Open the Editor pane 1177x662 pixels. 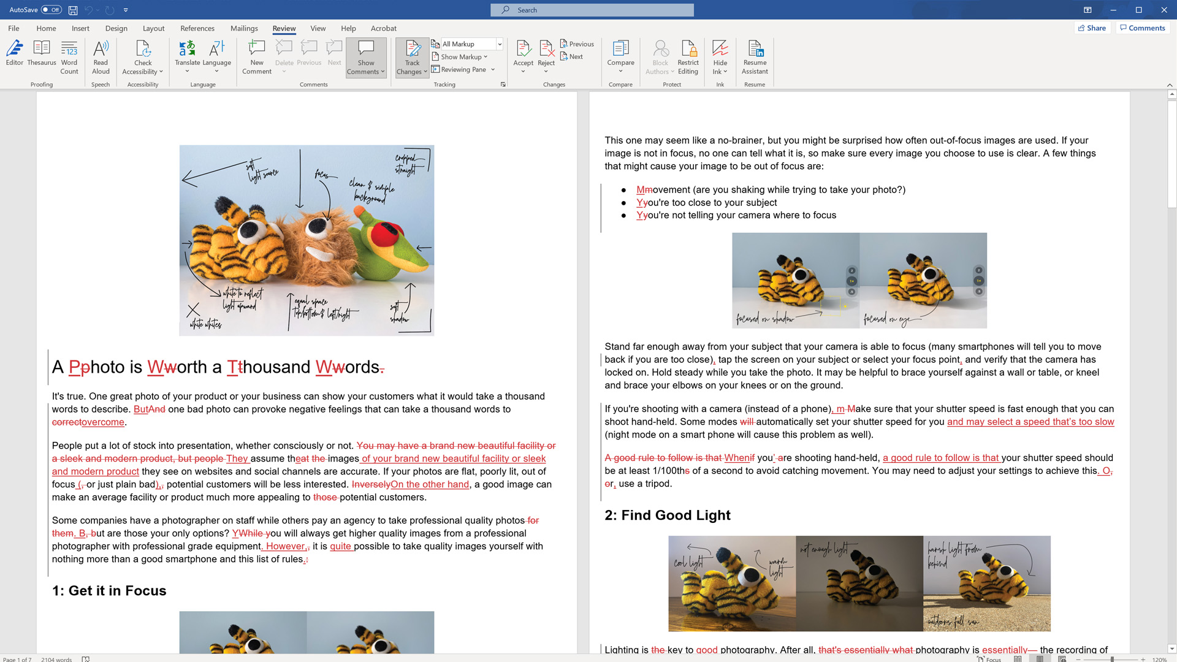click(13, 58)
